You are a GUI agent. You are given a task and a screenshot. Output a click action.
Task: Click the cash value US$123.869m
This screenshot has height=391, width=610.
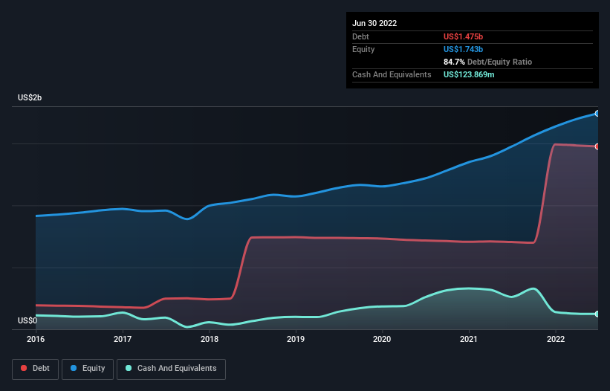point(469,74)
